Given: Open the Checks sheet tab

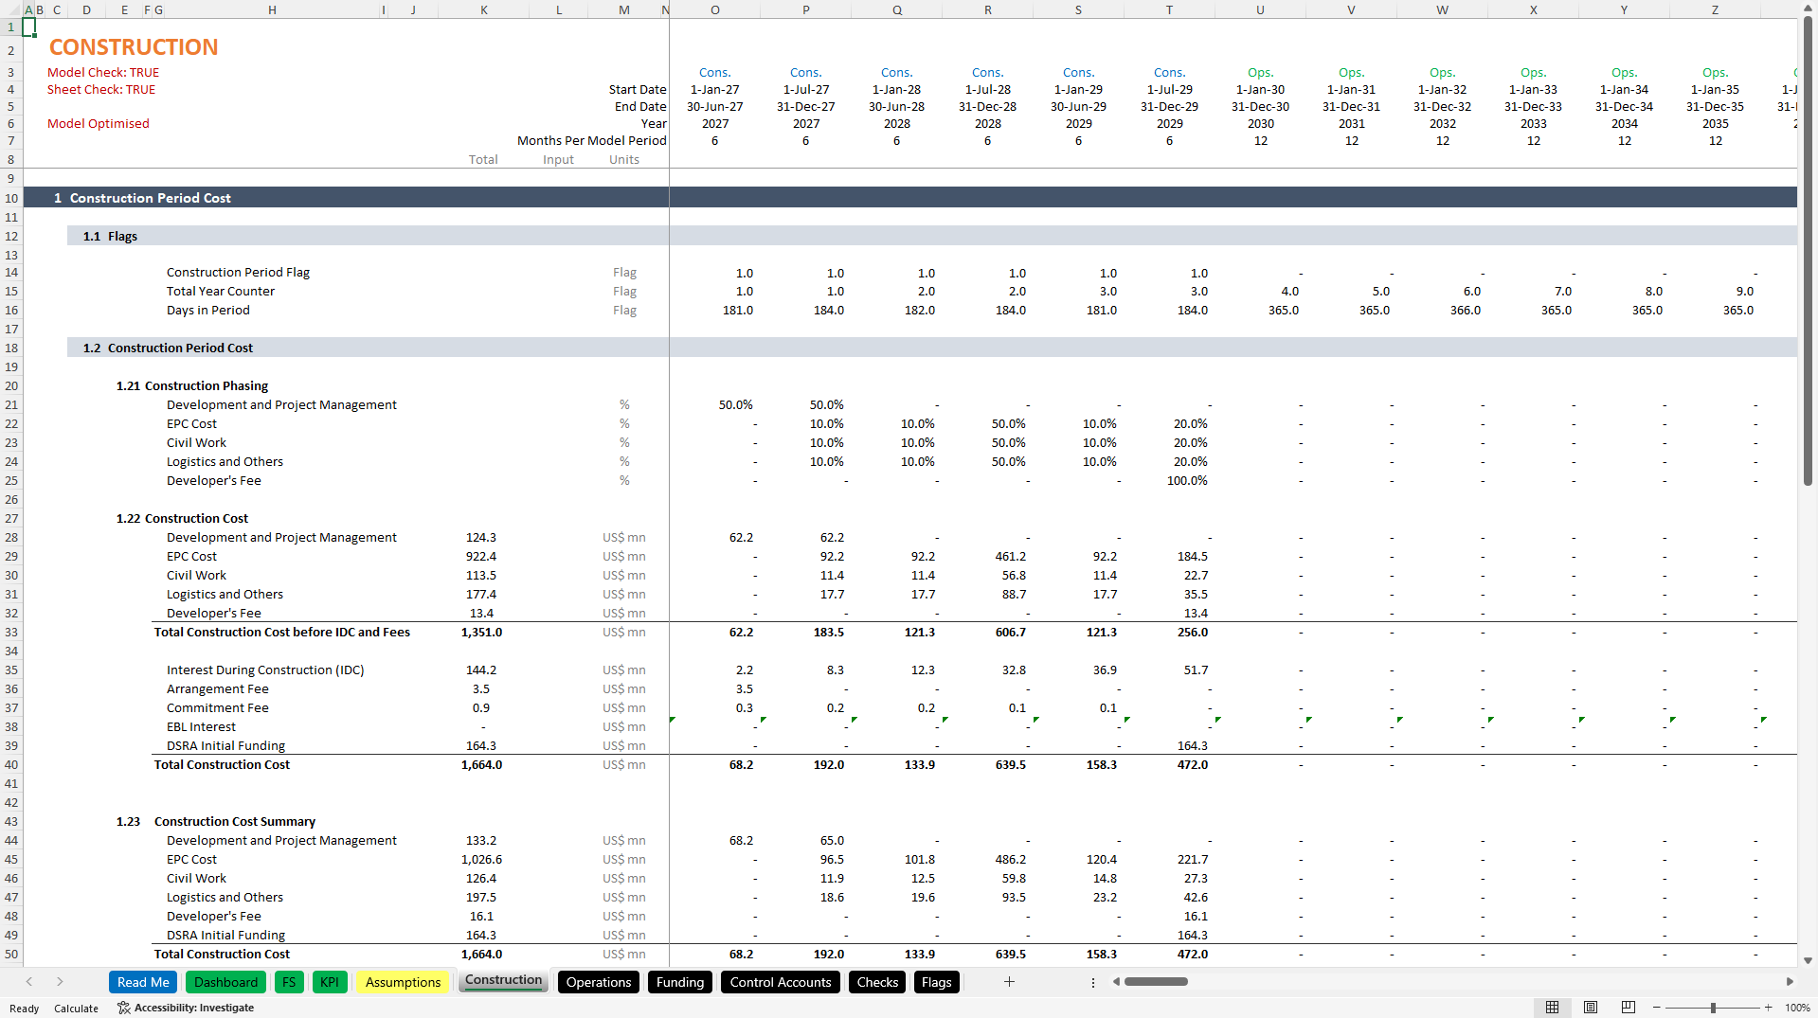Looking at the screenshot, I should coord(877,982).
